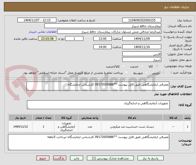The width and height of the screenshot is (196, 165).
Task: Click the نام کالا column header
Action: coord(132,118)
